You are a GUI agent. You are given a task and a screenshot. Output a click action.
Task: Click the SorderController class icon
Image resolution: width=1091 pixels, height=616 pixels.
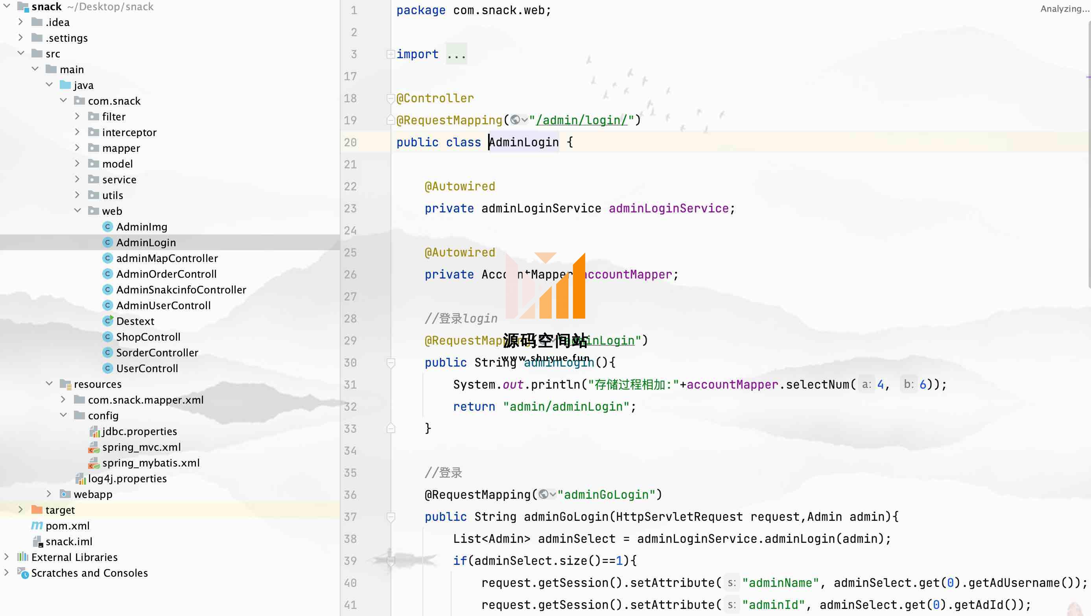coord(108,352)
